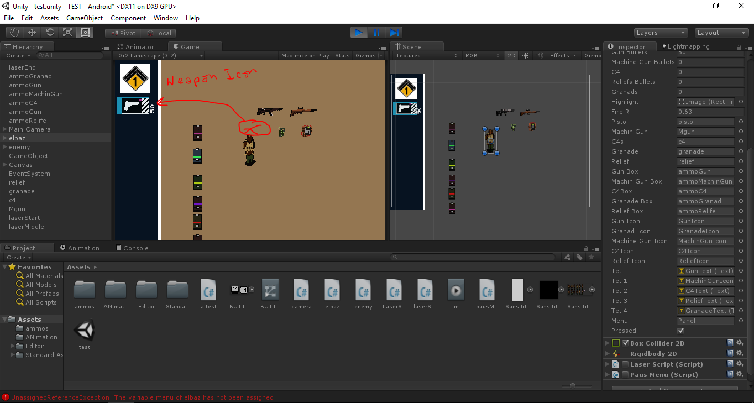The height and width of the screenshot is (403, 754).
Task: Click the Play button
Action: coord(359,33)
